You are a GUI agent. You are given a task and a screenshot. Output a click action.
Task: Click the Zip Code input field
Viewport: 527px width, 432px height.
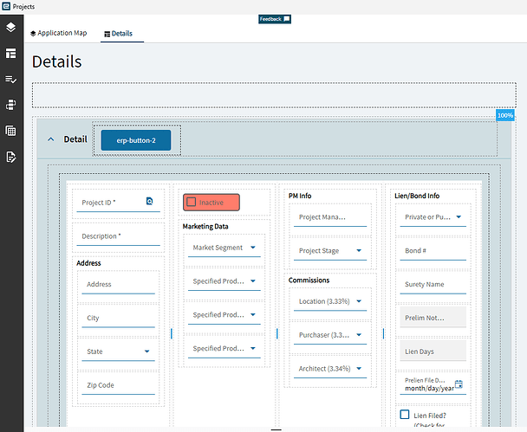click(x=118, y=385)
